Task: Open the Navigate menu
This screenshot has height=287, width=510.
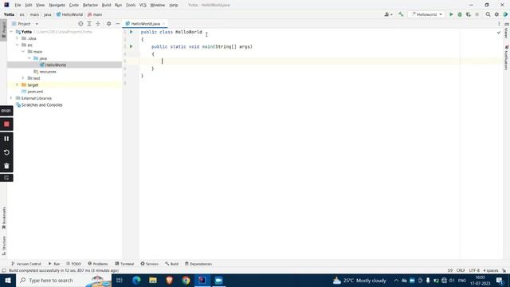Action: (57, 5)
